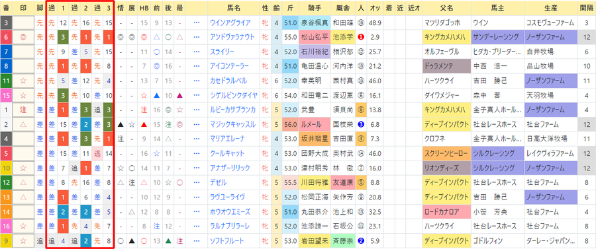This screenshot has width=596, height=249.
Task: Open the … menu for マリアエレーナ
Action: [197, 139]
